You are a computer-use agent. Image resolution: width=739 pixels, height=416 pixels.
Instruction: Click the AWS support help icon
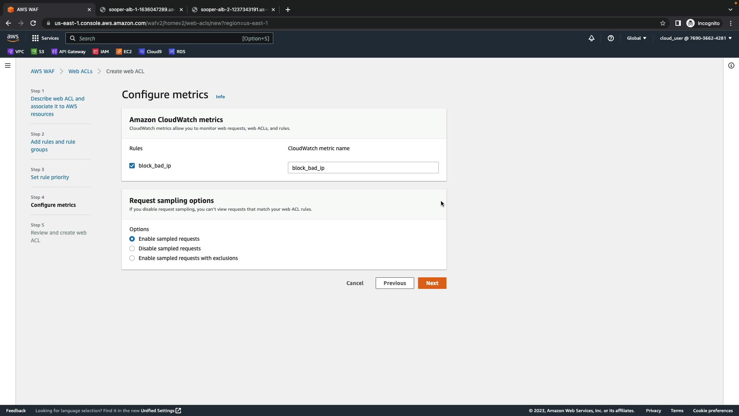point(611,38)
